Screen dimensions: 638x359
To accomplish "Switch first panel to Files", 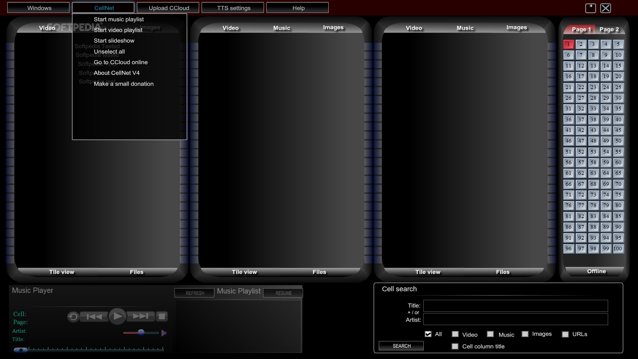I will point(136,272).
